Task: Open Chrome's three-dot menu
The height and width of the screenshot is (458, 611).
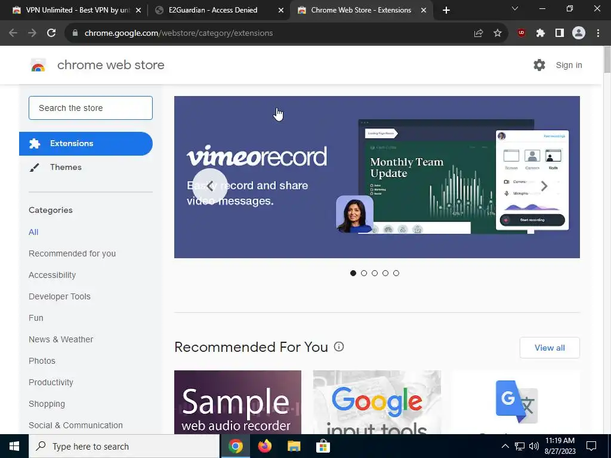Action: point(598,33)
